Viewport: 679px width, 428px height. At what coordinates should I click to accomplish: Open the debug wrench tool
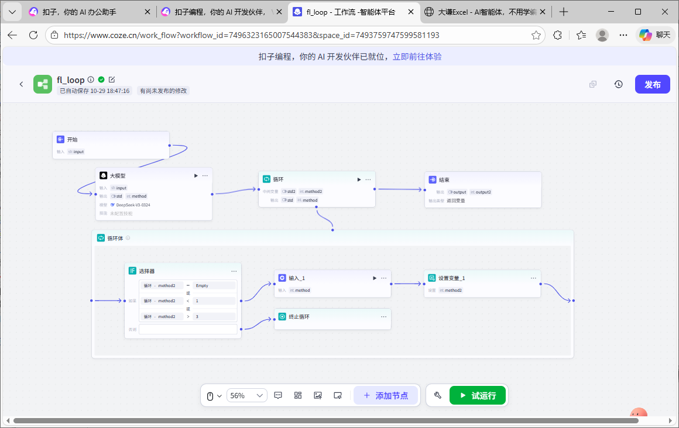(437, 395)
